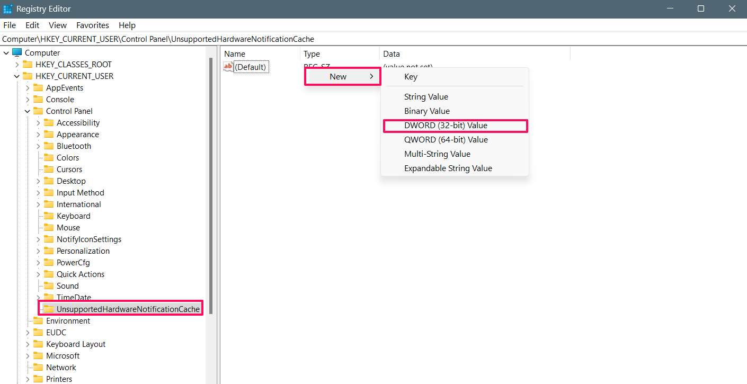Select the Computer root icon in tree
The image size is (747, 384).
pos(17,52)
